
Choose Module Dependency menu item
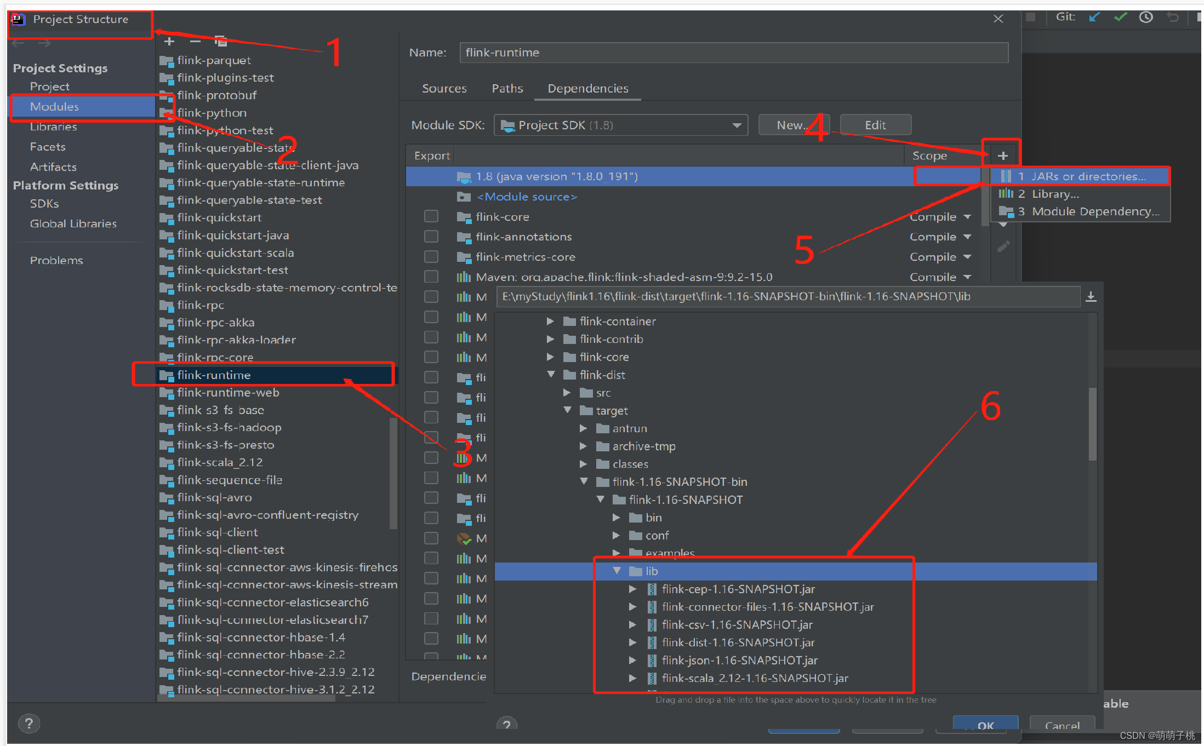point(1080,211)
